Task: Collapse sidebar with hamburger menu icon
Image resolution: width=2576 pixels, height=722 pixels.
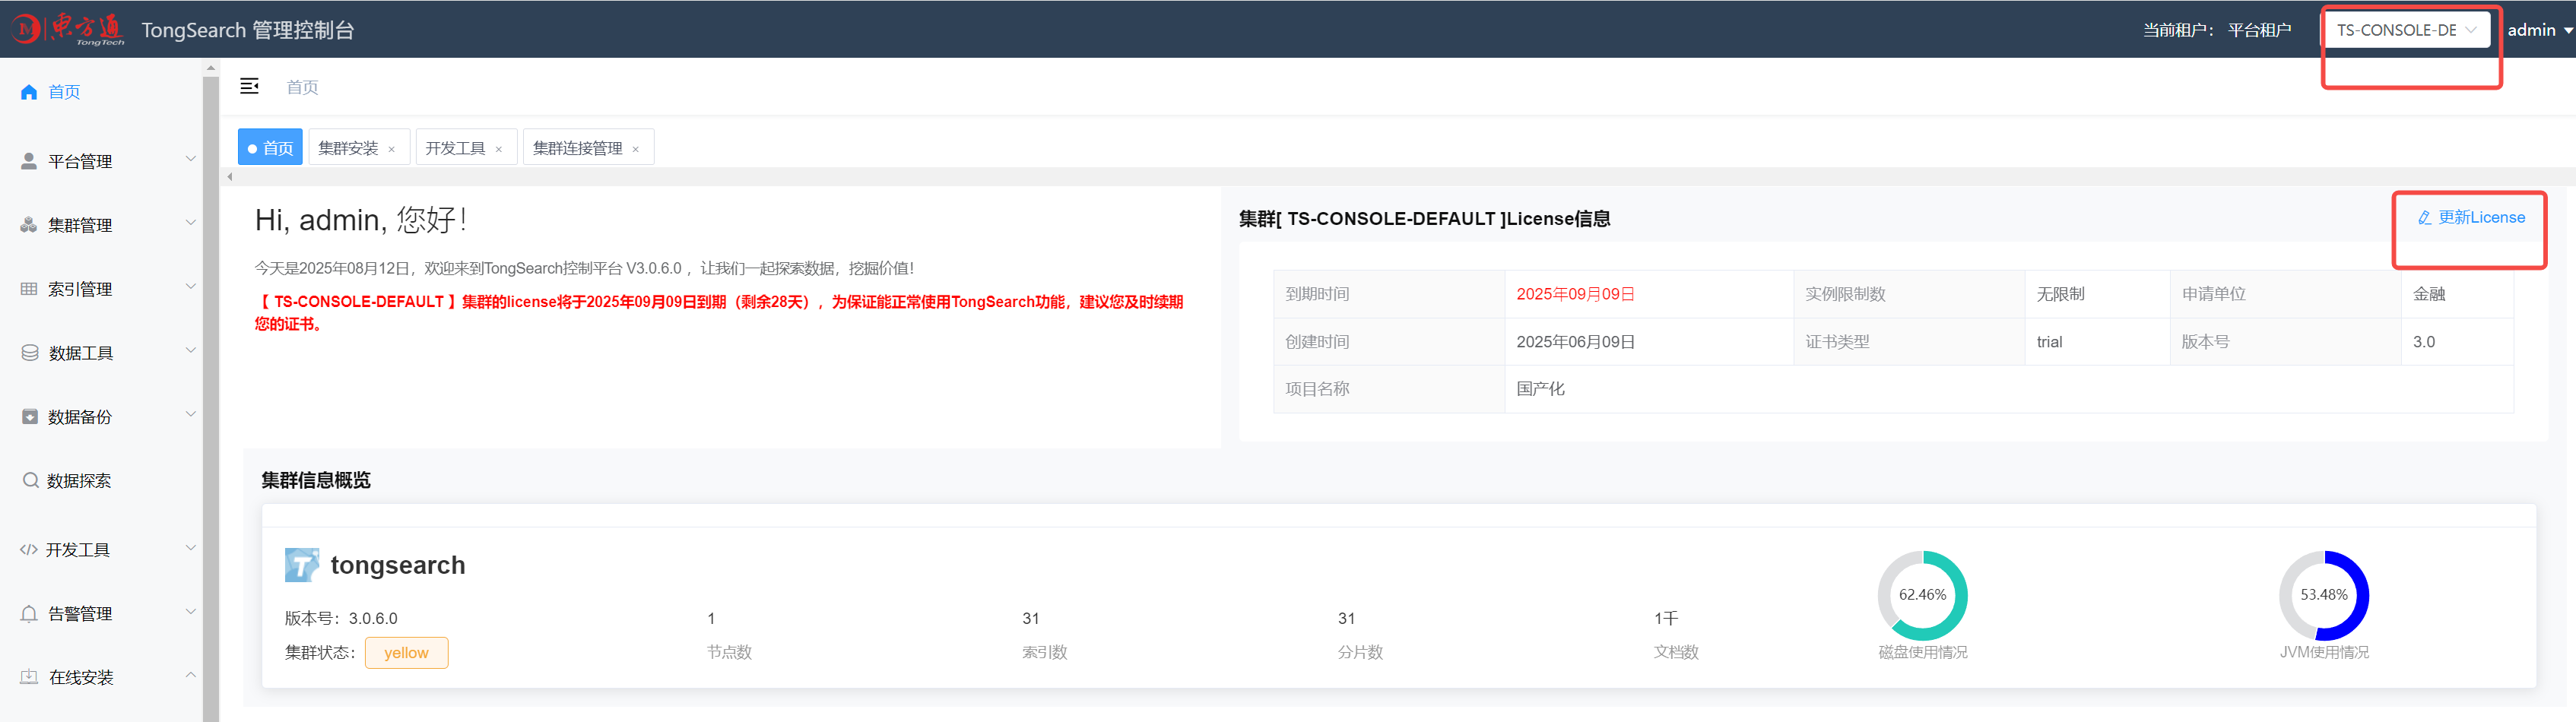Action: click(x=250, y=86)
